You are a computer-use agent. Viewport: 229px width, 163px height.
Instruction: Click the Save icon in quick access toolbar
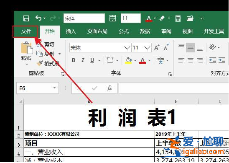click(26, 18)
